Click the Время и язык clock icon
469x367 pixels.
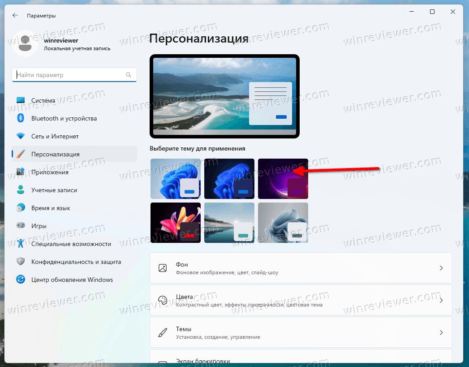tap(21, 208)
